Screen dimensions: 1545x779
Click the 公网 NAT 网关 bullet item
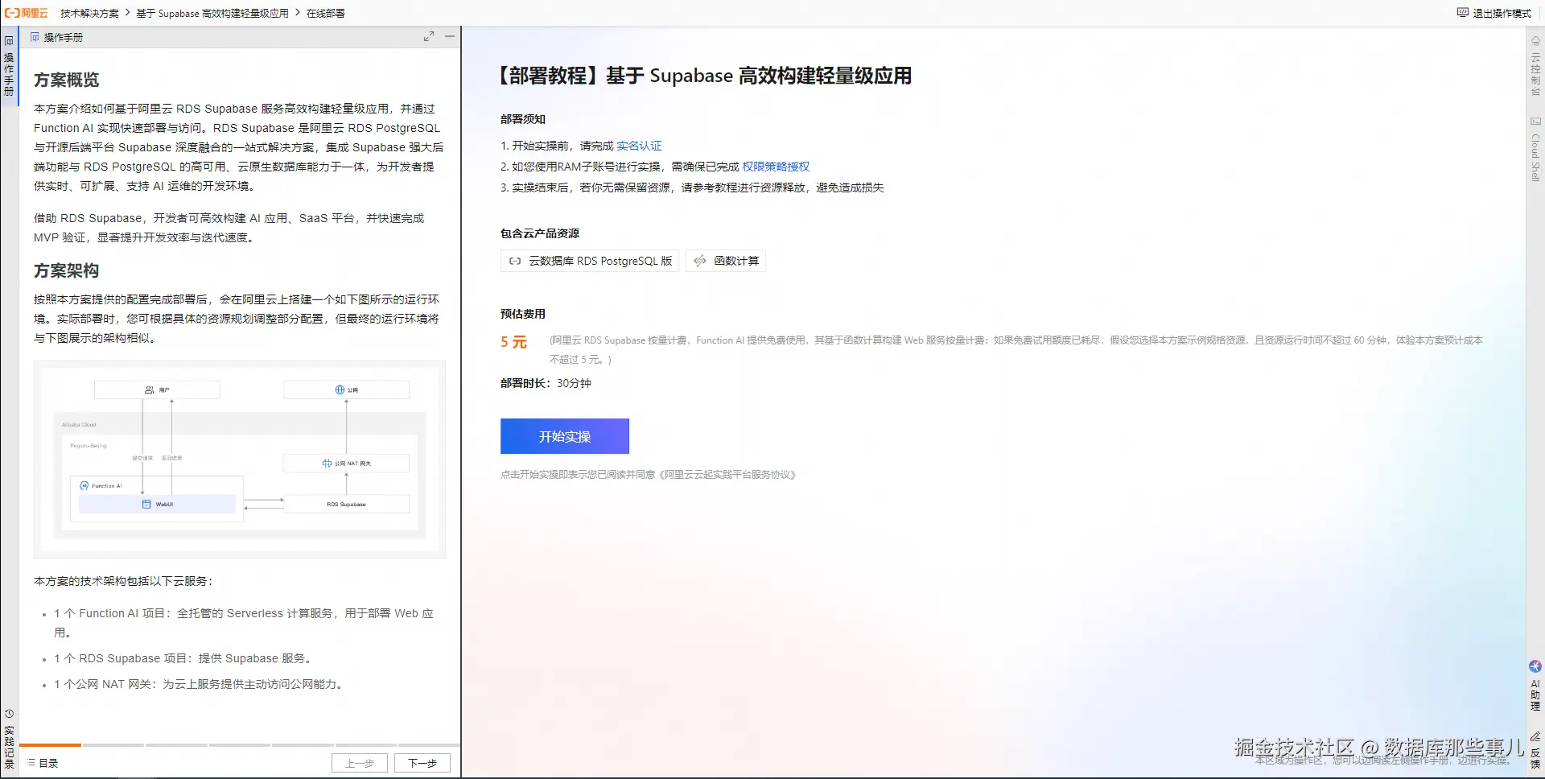click(200, 684)
